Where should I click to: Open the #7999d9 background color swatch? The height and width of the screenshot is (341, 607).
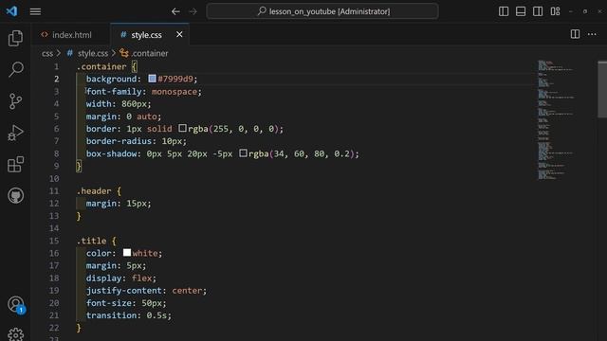pos(152,79)
